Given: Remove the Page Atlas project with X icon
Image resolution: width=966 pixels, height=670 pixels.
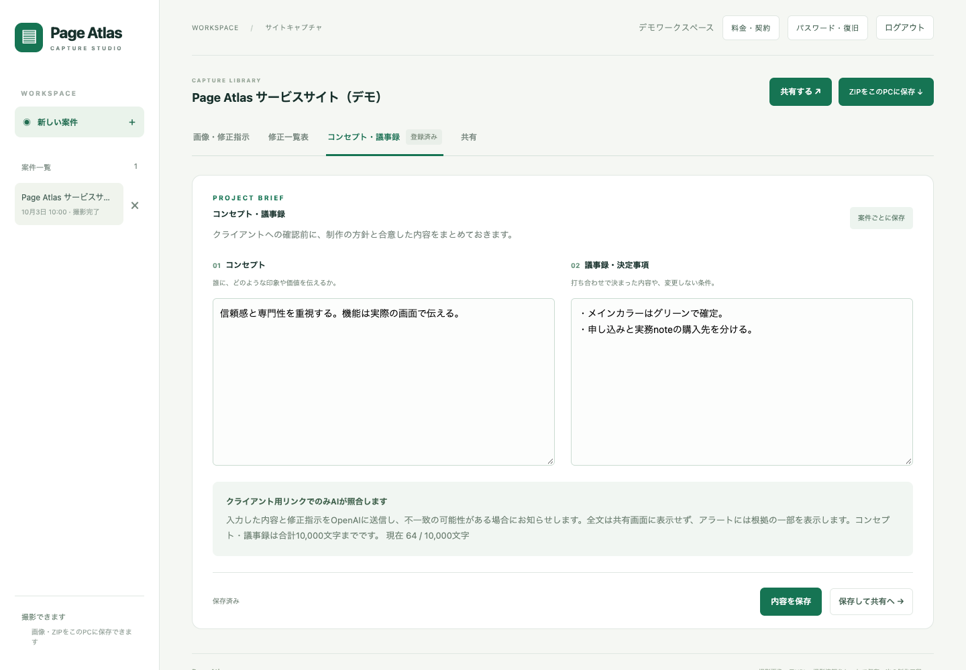Looking at the screenshot, I should (135, 206).
